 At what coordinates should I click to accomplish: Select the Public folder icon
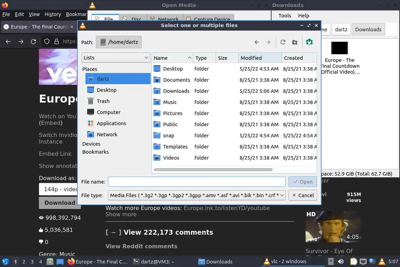point(157,124)
